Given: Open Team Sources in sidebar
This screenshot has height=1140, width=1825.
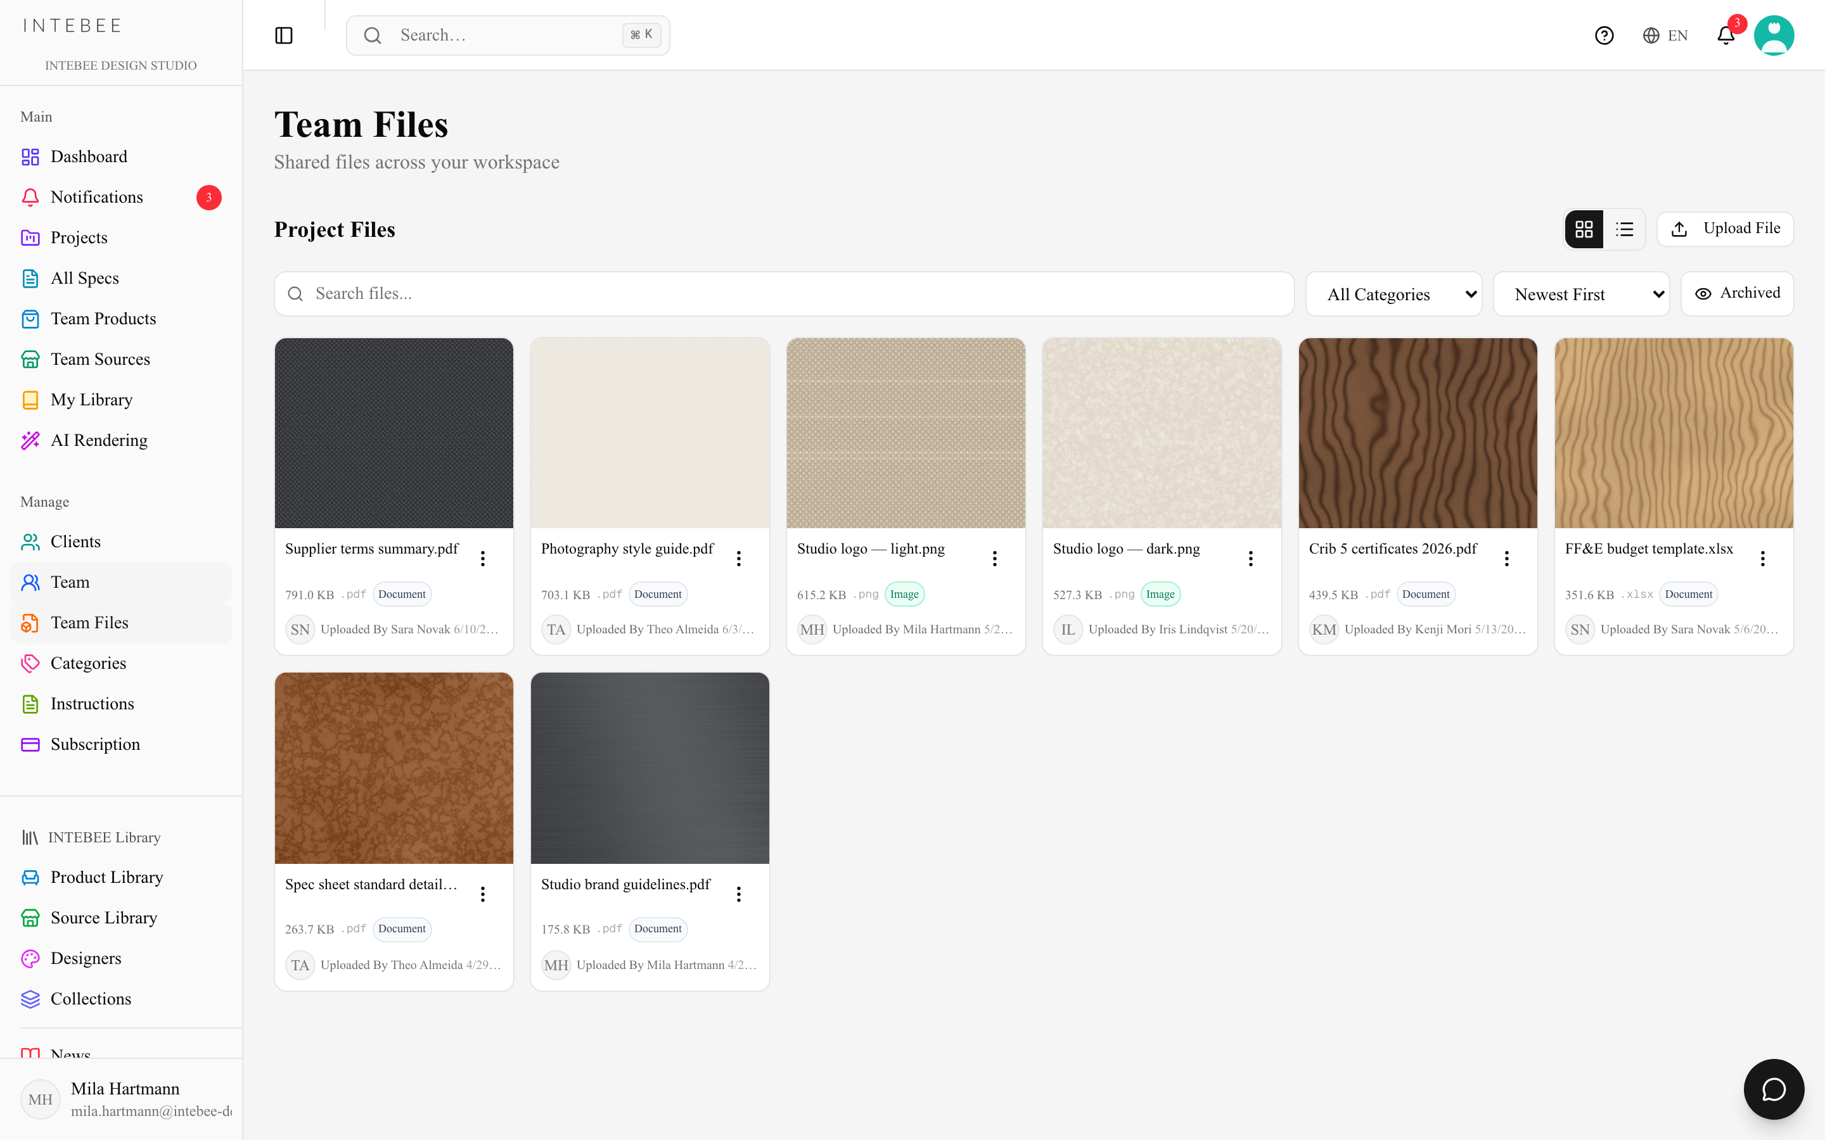Looking at the screenshot, I should pos(120,359).
